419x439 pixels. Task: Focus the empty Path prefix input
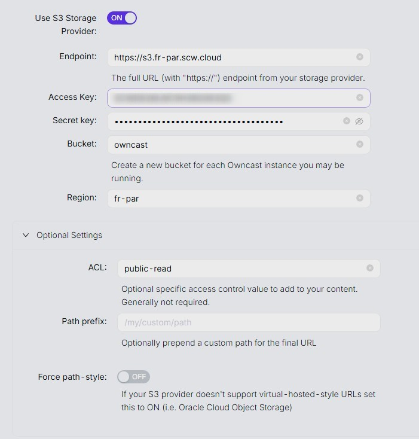click(248, 322)
